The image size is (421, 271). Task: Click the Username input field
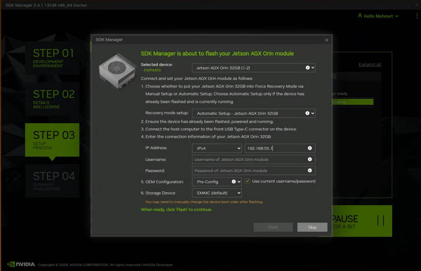click(x=253, y=159)
